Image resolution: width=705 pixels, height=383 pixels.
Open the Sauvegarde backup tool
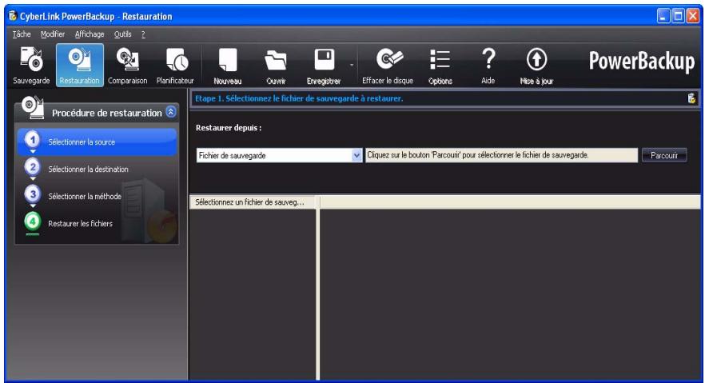click(x=31, y=66)
